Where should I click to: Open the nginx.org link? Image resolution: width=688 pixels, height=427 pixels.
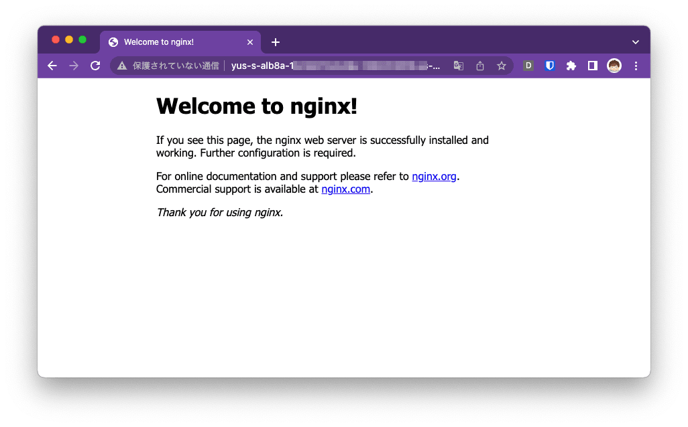(x=434, y=177)
